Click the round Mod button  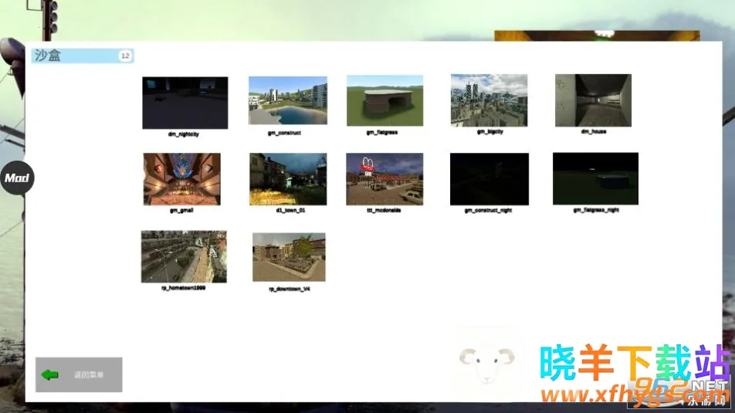pyautogui.click(x=16, y=178)
